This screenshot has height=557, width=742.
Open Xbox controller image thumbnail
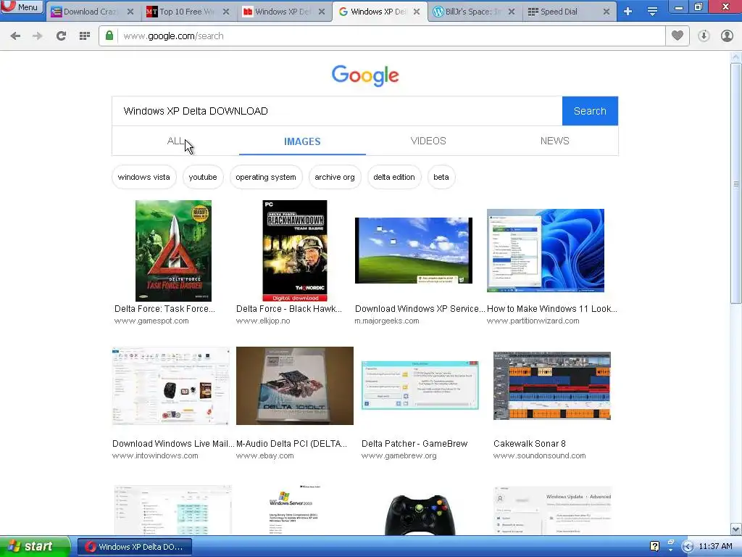(420, 514)
